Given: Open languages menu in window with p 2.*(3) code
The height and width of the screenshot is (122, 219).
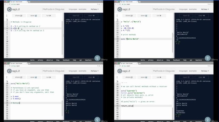Looking at the screenshot, I should [183, 9].
